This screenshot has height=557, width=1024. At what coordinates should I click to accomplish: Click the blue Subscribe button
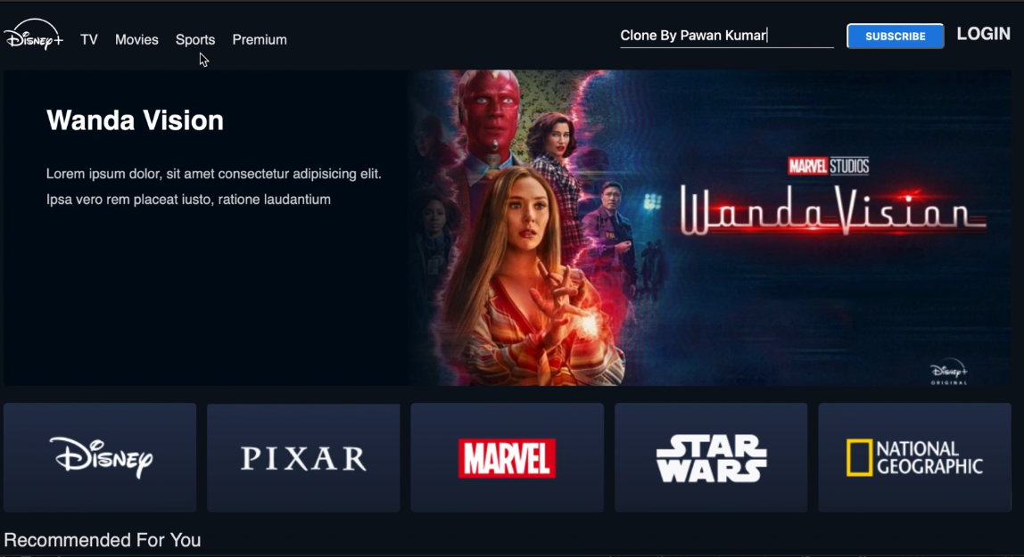coord(896,36)
